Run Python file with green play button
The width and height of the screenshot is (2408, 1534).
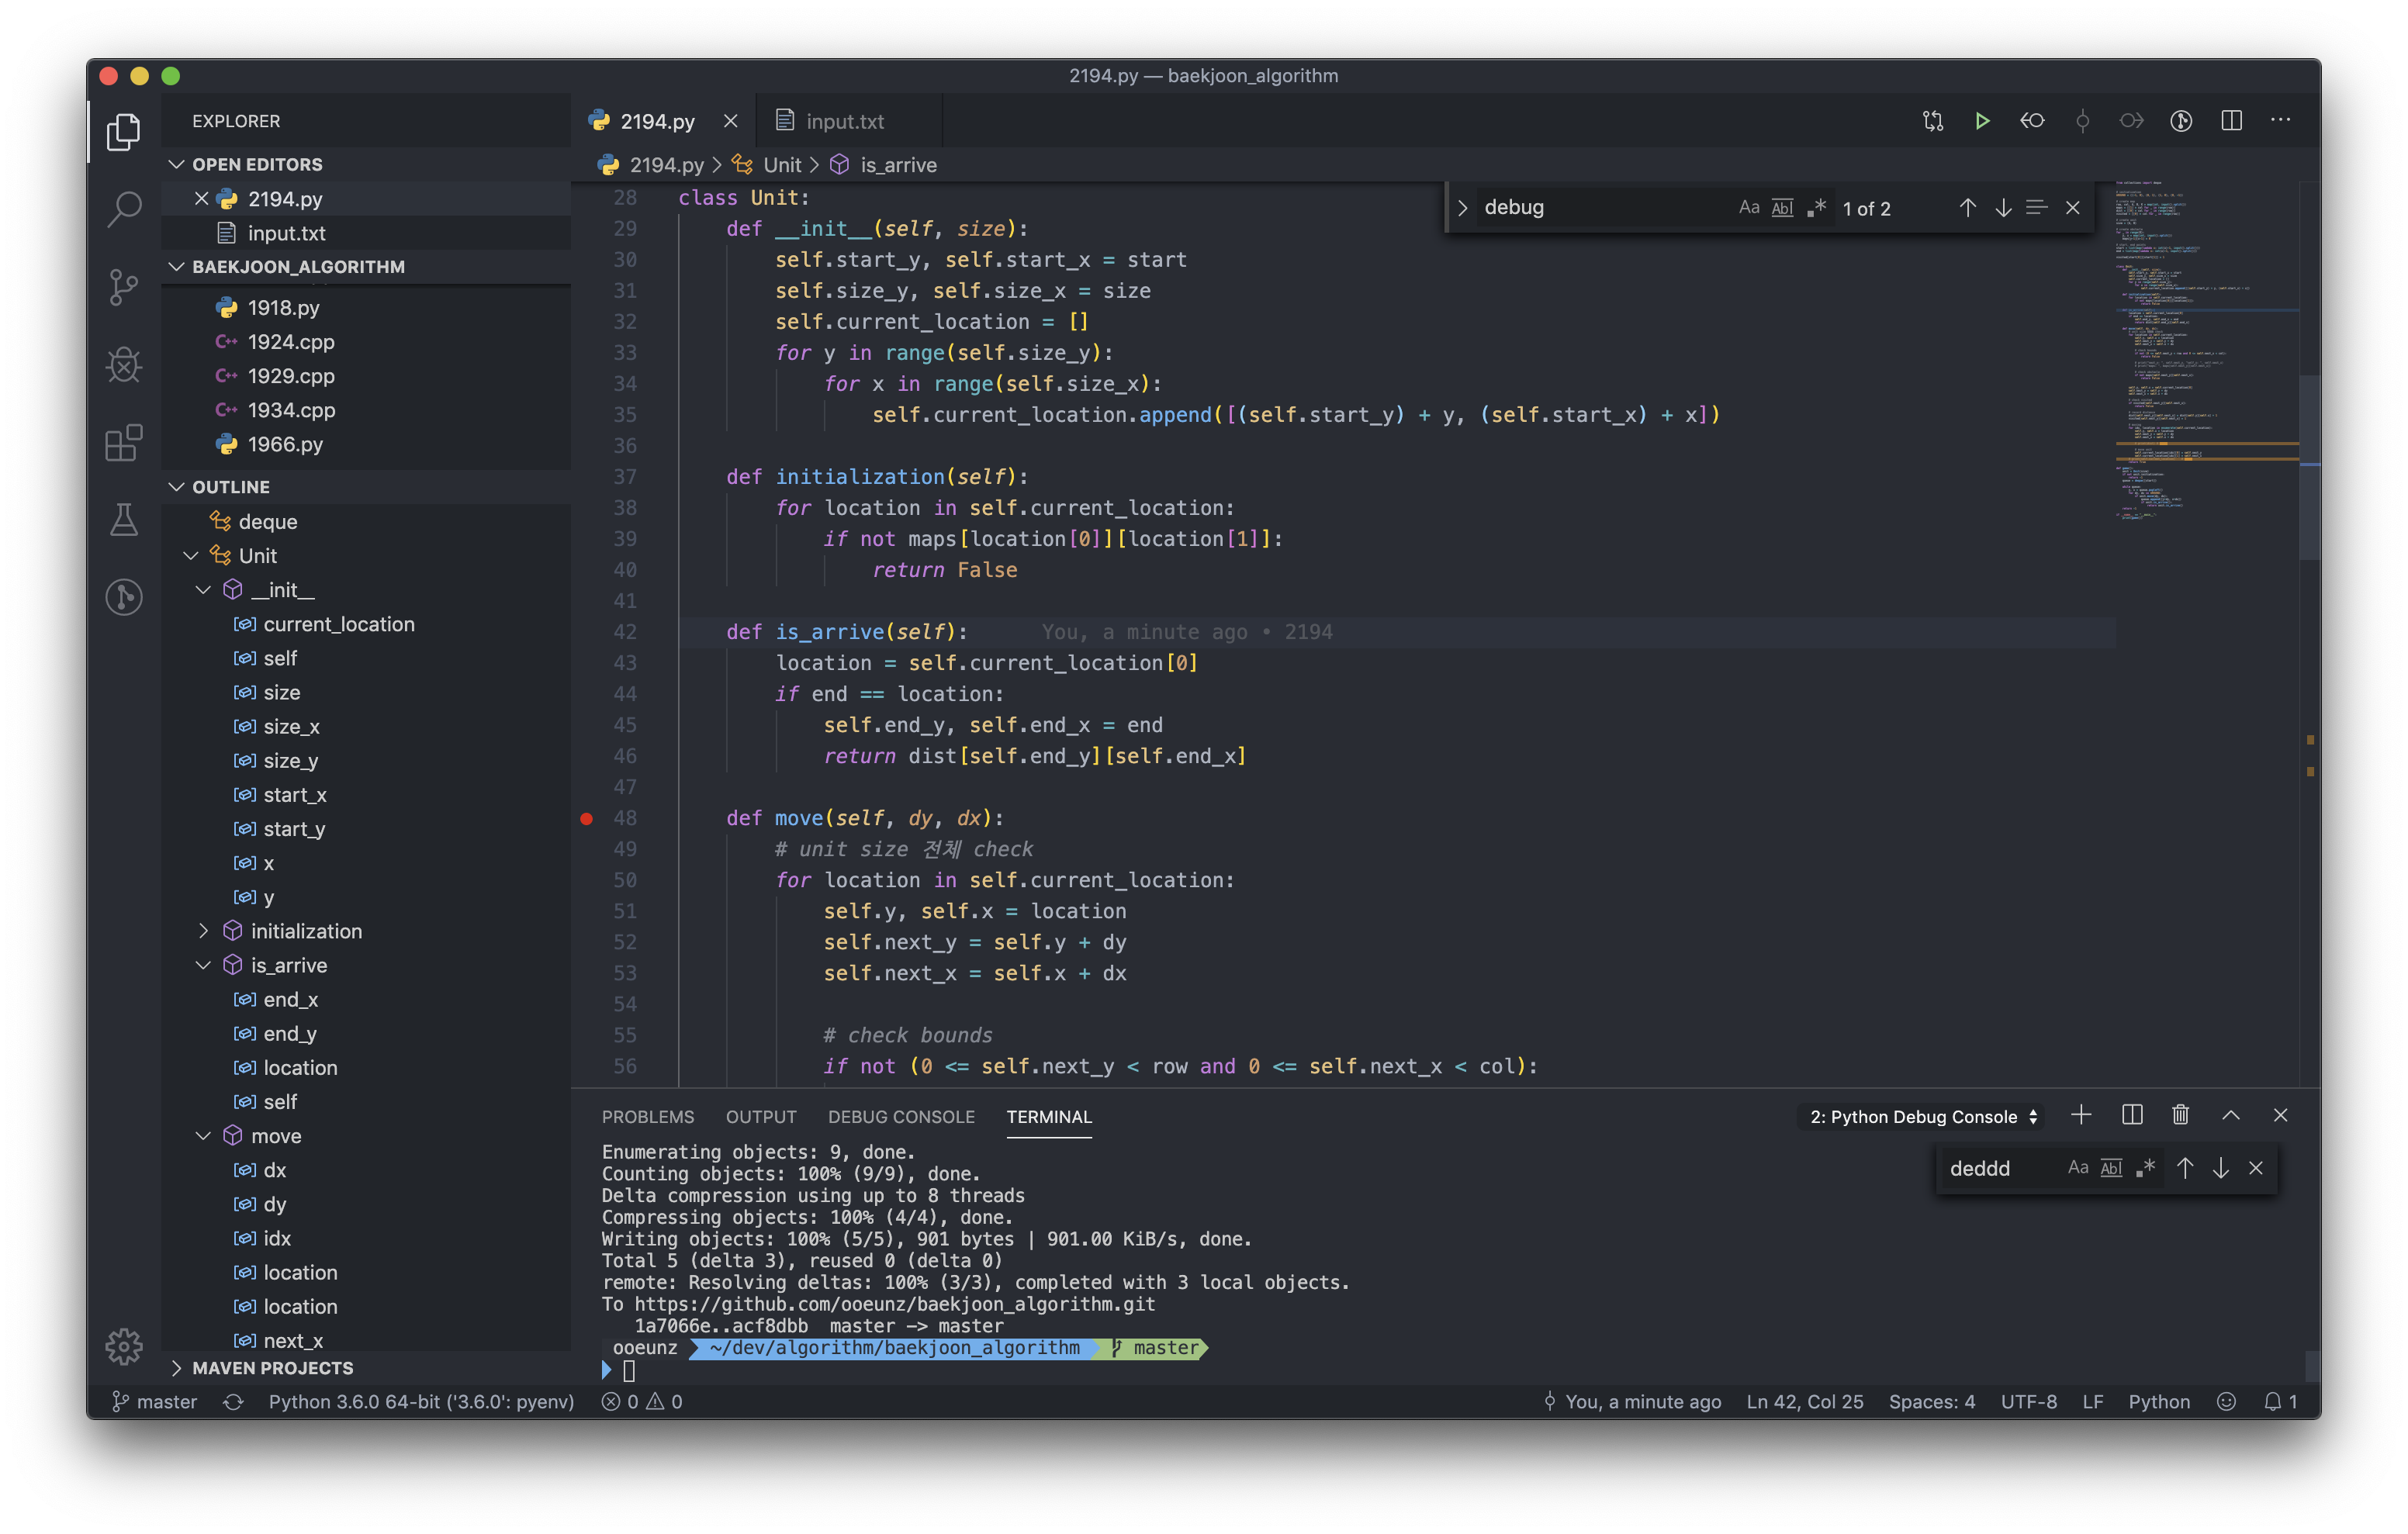tap(1981, 121)
